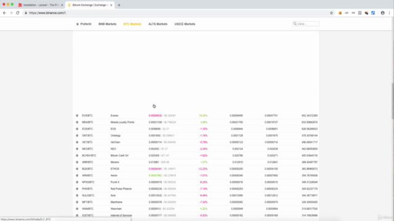Click the -12.23% change for BQX
394x221 pixels.
(203, 169)
